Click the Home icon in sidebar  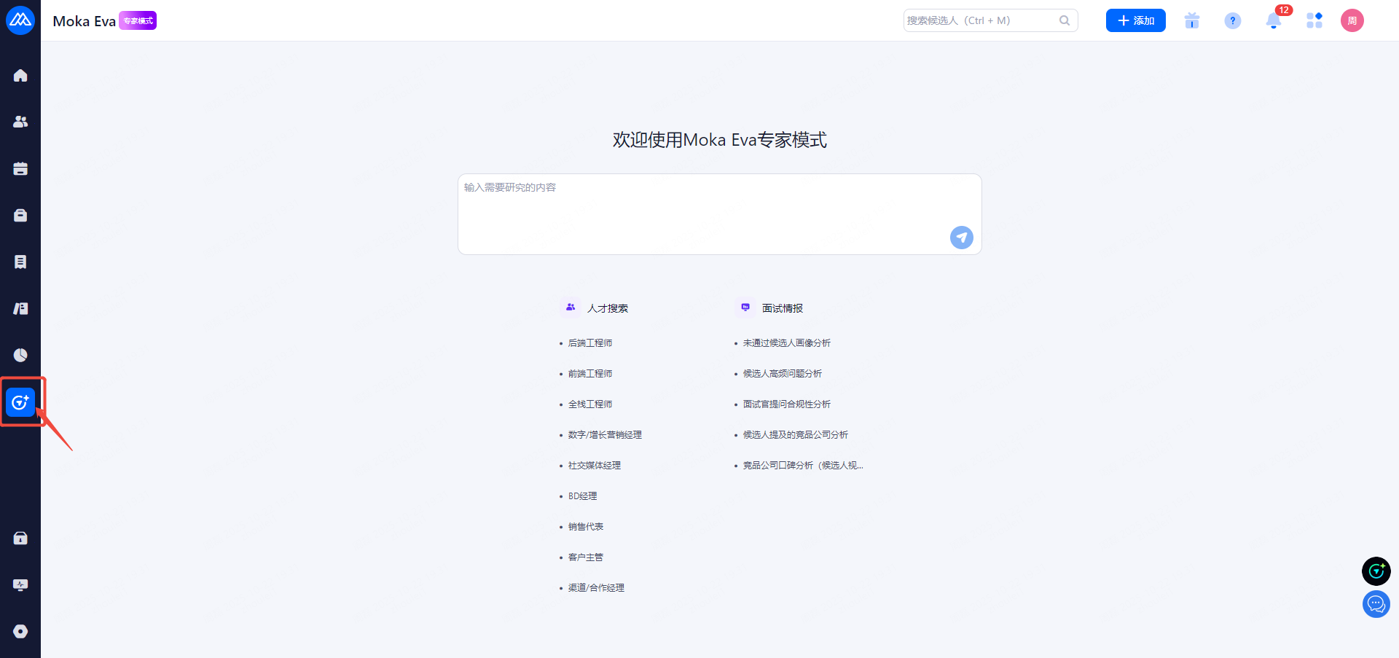pos(20,76)
